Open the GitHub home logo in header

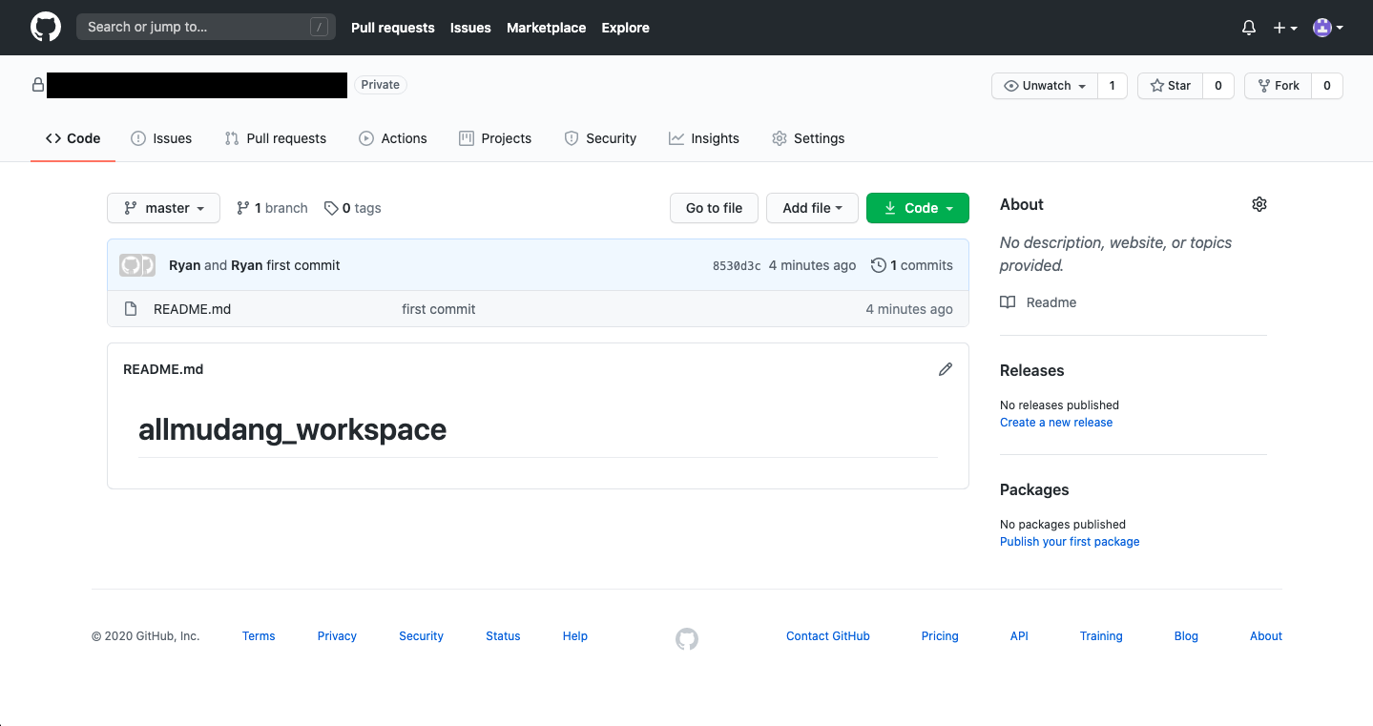click(46, 27)
